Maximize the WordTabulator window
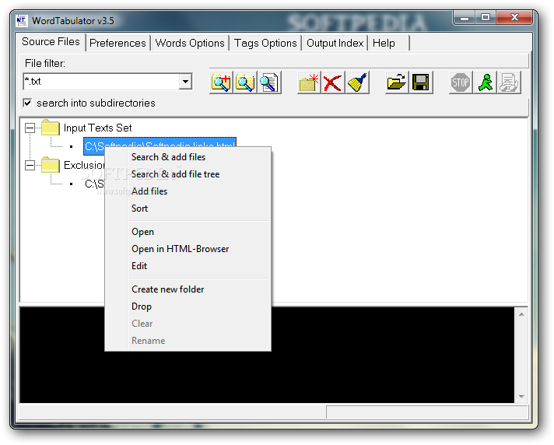 pyautogui.click(x=486, y=18)
